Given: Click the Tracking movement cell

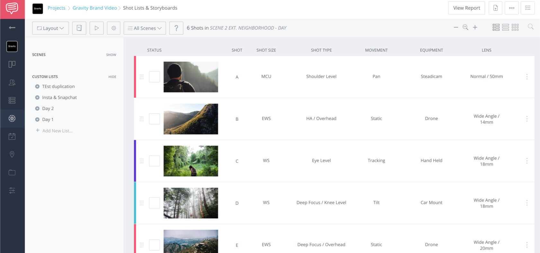Looking at the screenshot, I should click(376, 161).
